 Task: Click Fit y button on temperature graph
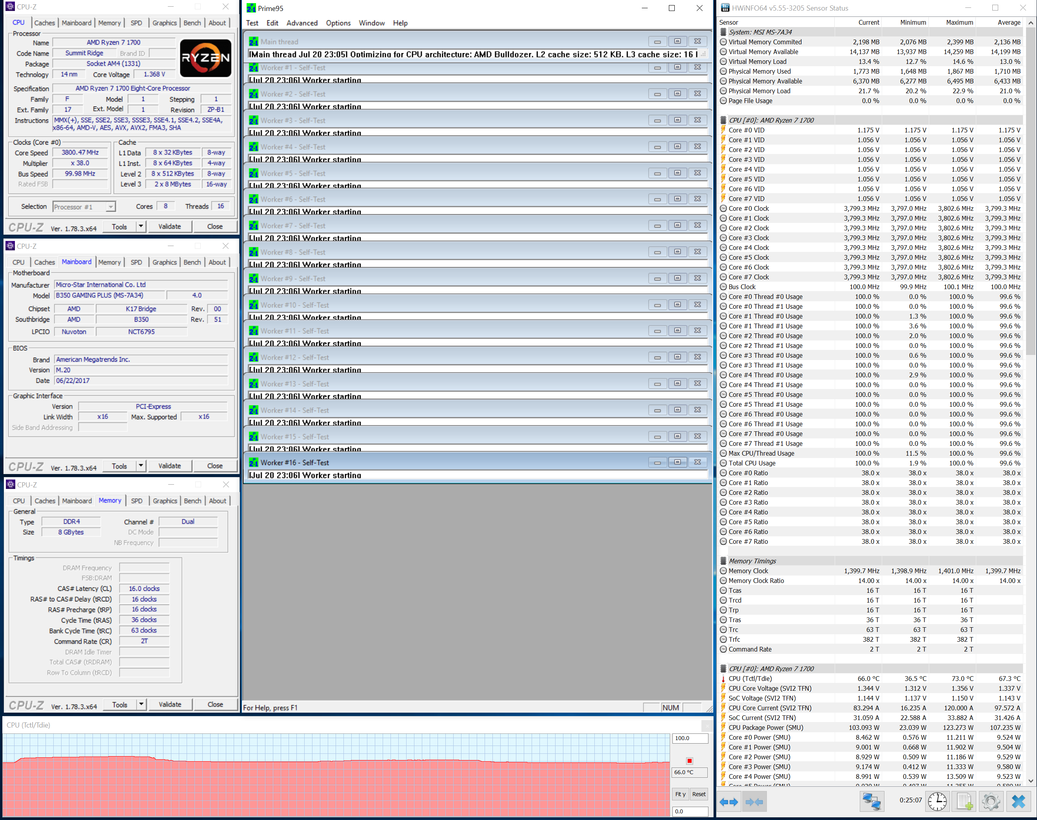pos(680,794)
